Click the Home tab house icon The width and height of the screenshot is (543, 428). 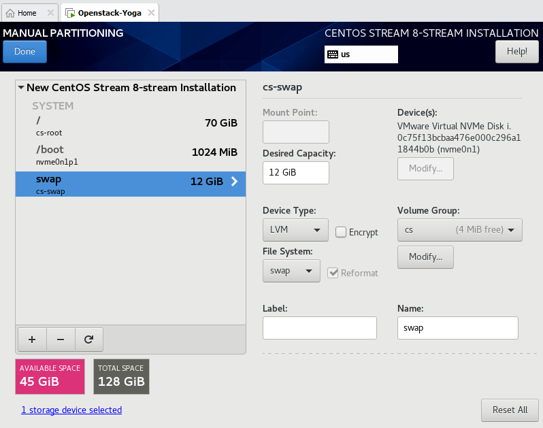click(10, 13)
